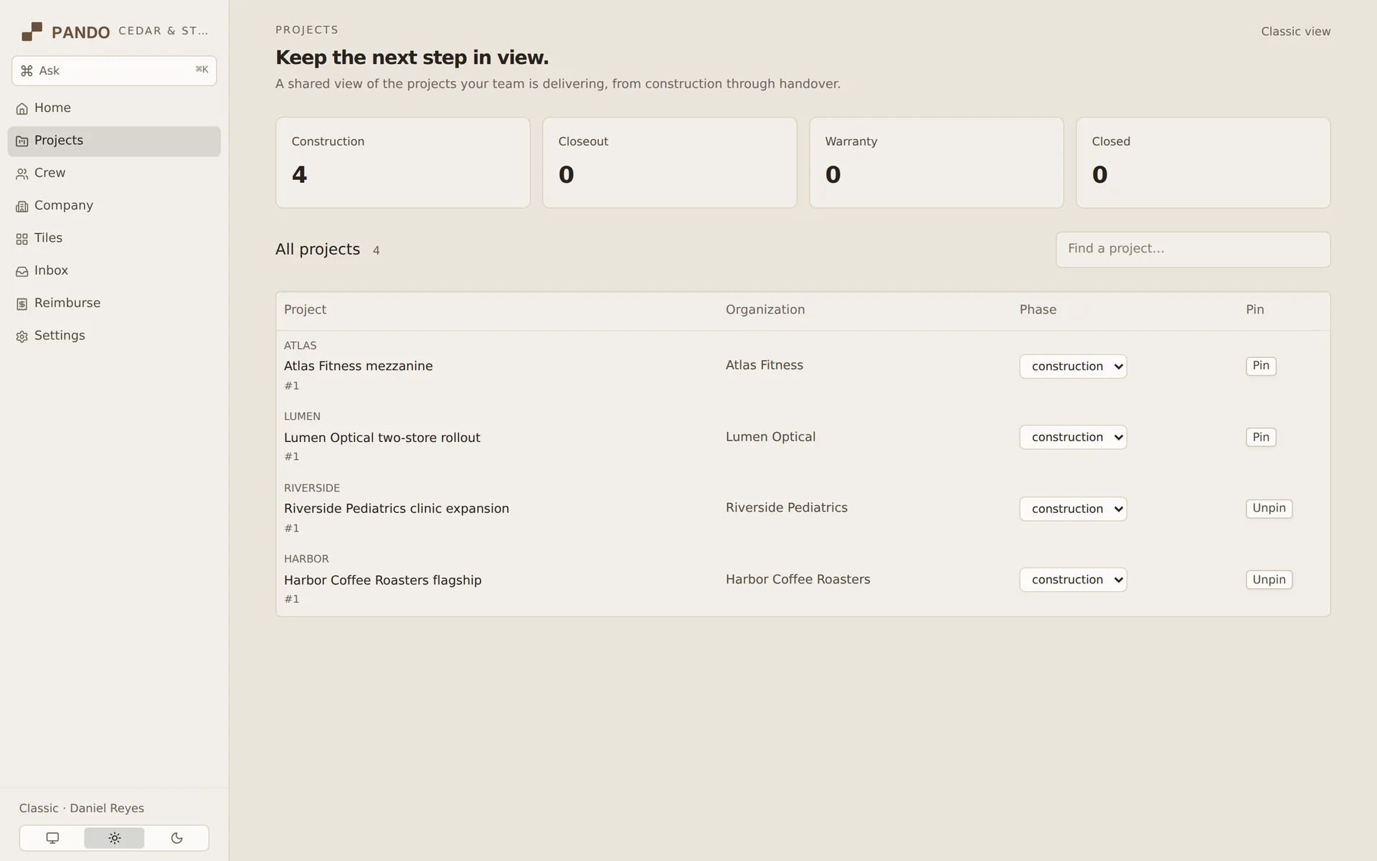
Task: Open phase dropdown for Harbor Coffee flagship
Action: pos(1073,580)
